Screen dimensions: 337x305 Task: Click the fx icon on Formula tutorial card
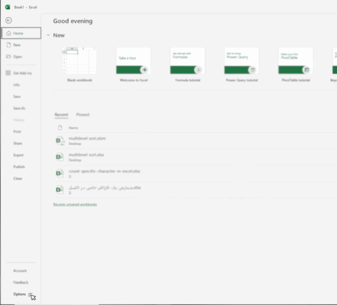coord(198,70)
